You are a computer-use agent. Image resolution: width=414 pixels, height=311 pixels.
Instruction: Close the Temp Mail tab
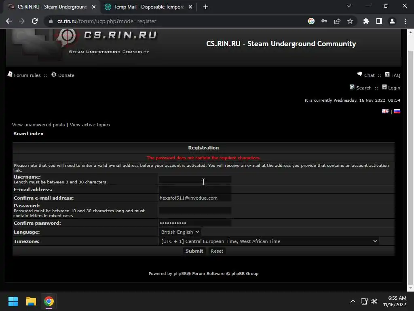(x=190, y=7)
